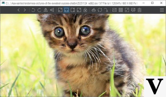The width and height of the screenshot is (166, 97).
Task: Click the expand-square icon in toolbar
Action: 127,10
